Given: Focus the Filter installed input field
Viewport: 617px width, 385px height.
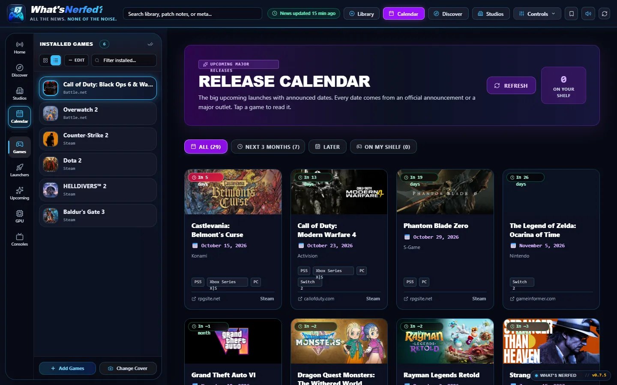Looking at the screenshot, I should click(124, 60).
